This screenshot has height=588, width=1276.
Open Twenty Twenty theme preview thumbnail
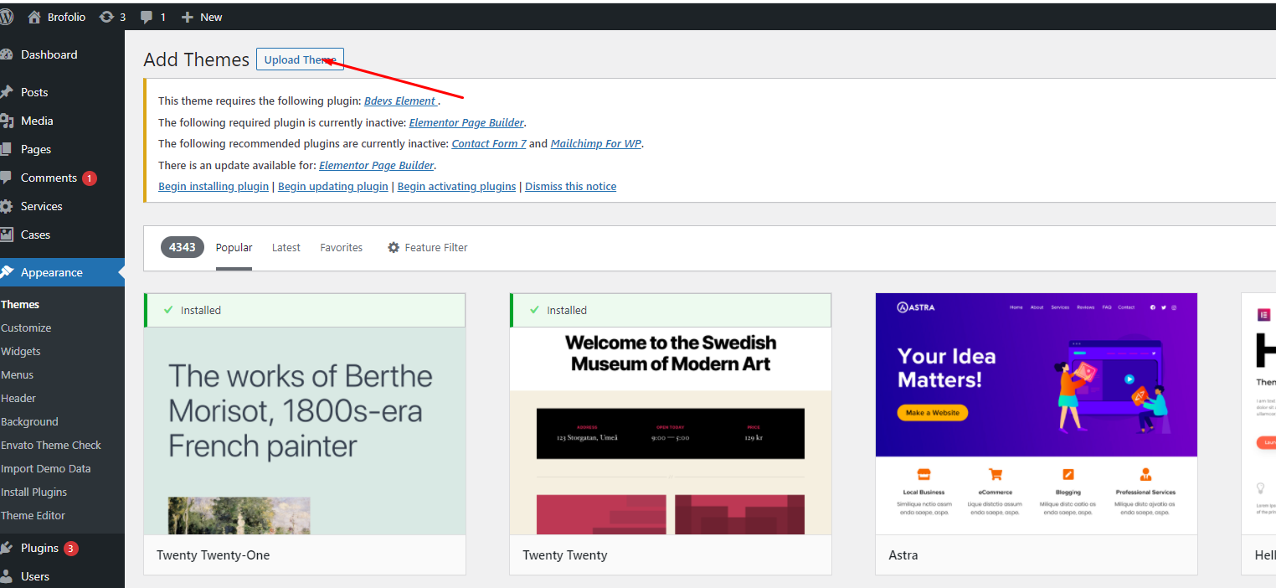point(671,414)
